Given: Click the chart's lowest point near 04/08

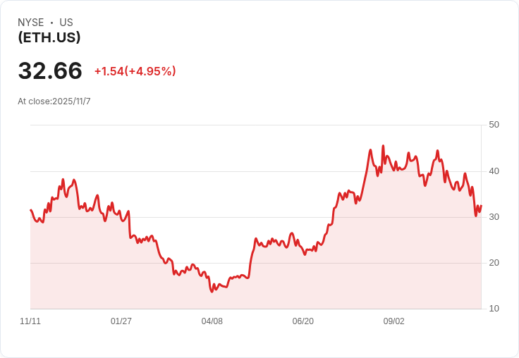Looking at the screenshot, I should 212,292.
